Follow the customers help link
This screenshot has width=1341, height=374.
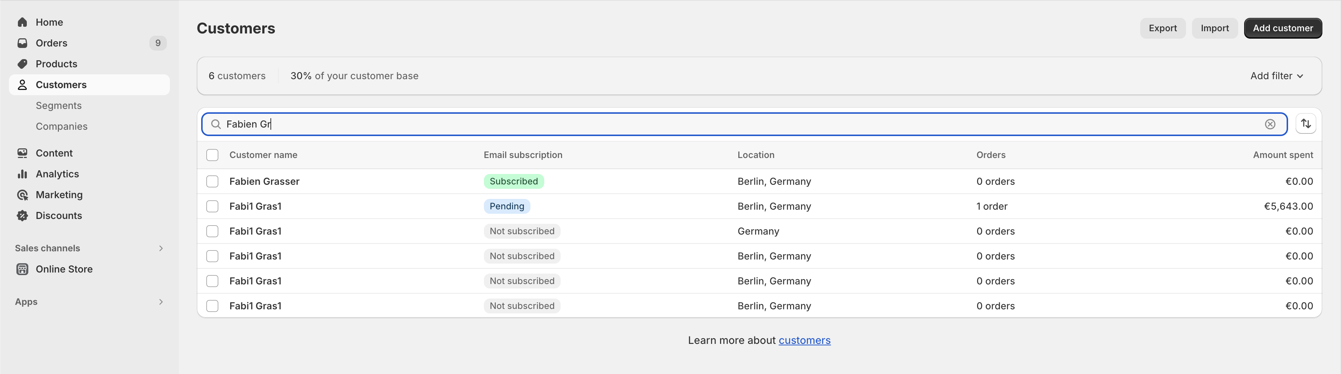click(804, 340)
